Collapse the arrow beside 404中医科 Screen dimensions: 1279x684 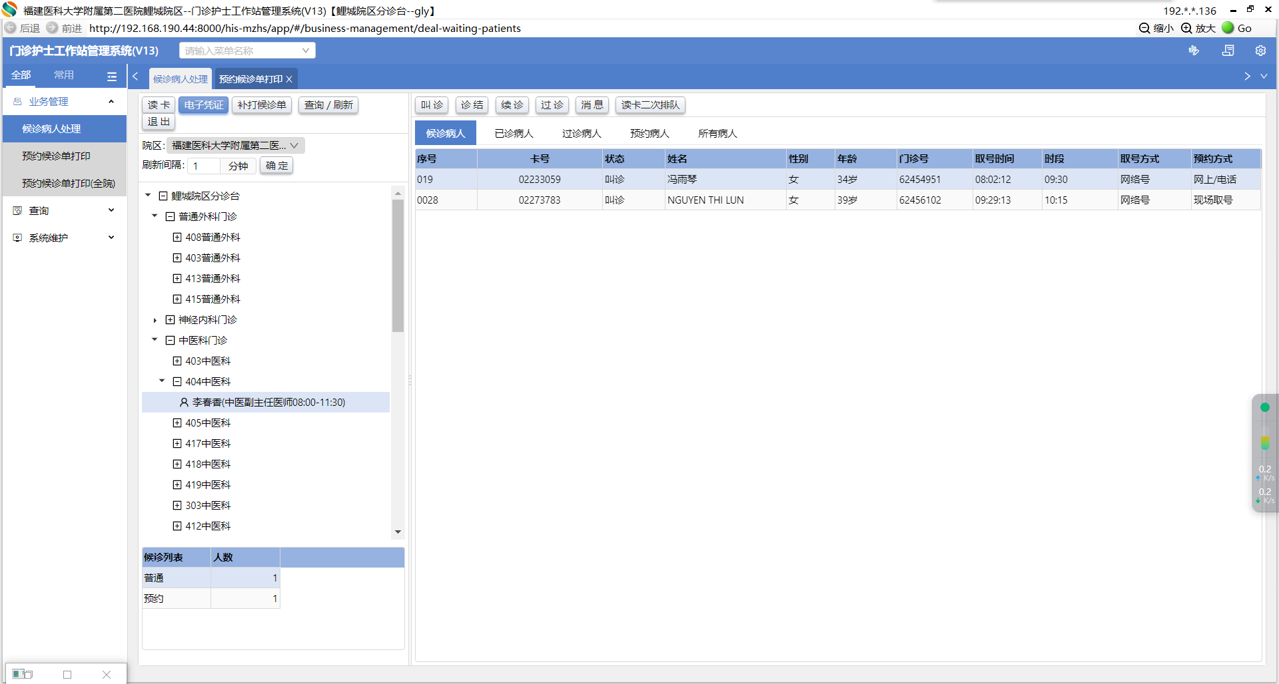click(x=162, y=381)
